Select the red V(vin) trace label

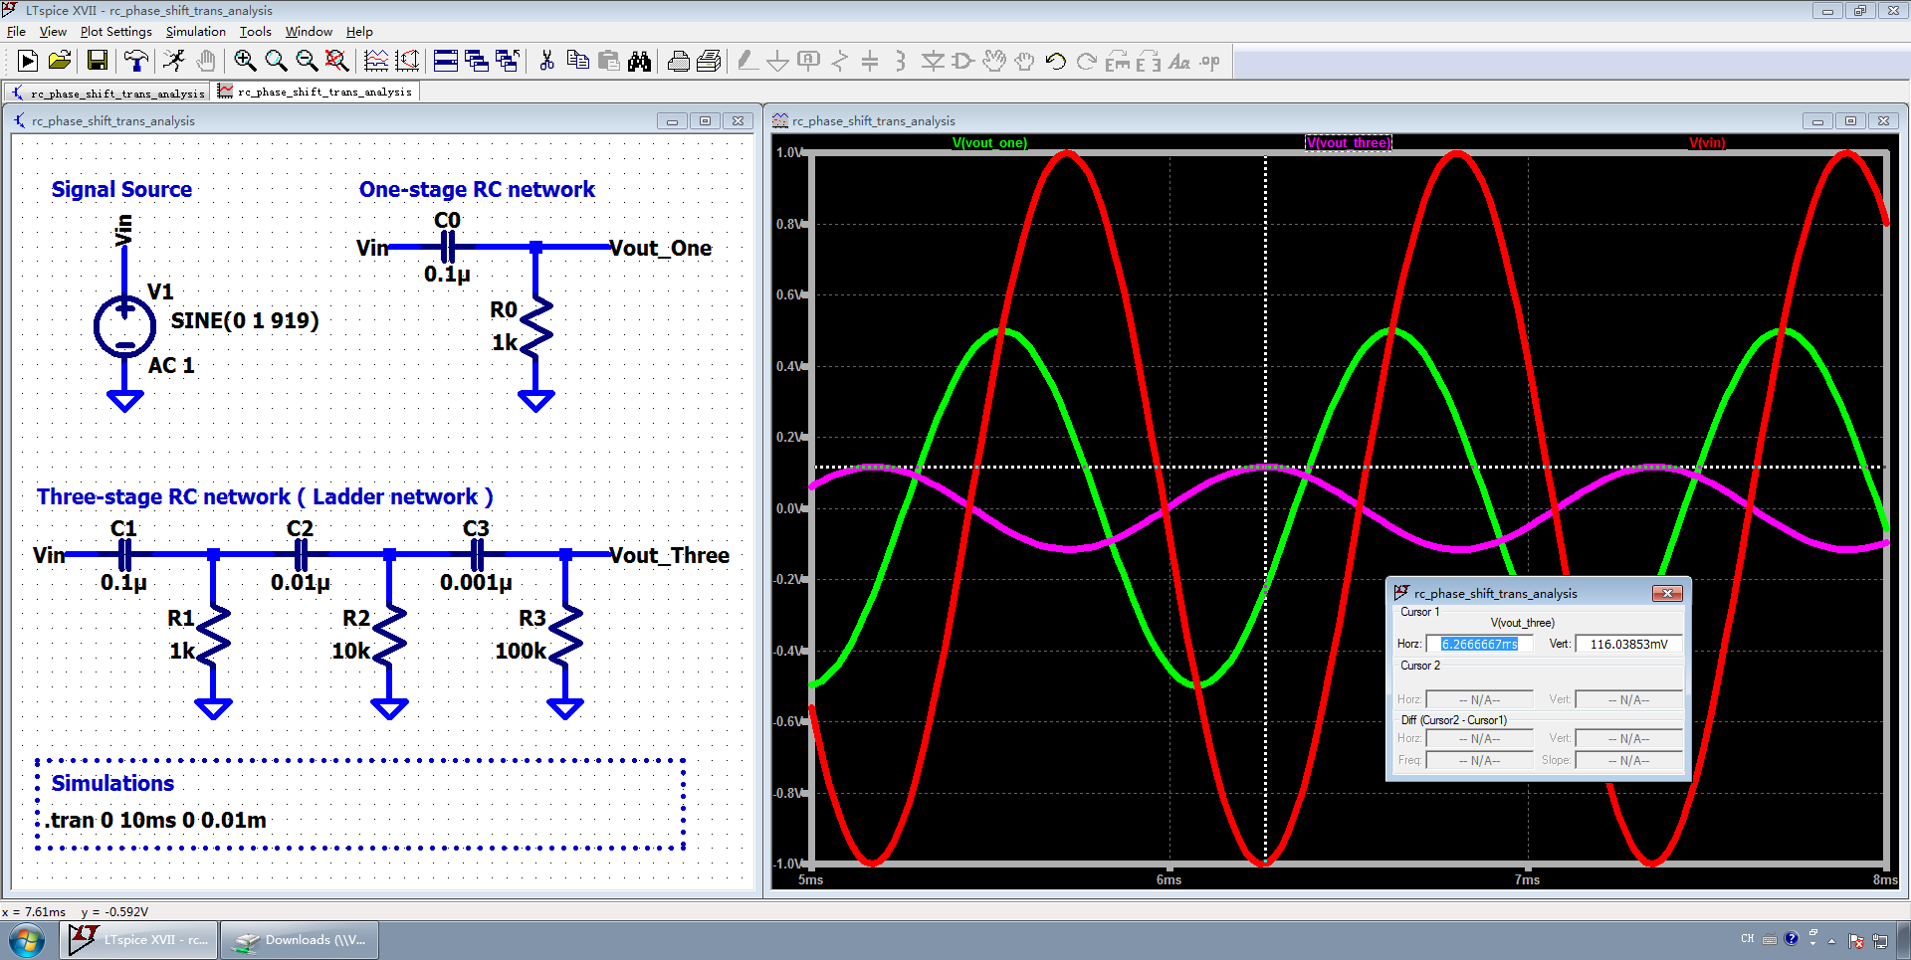(x=1707, y=143)
